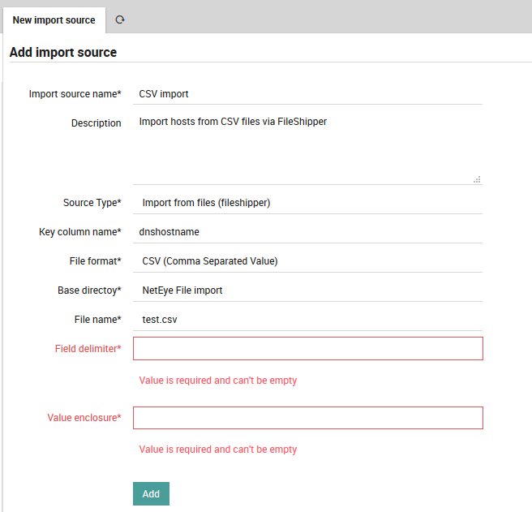Click the red 'Field delimiter*' label
The height and width of the screenshot is (512, 532).
pos(88,349)
